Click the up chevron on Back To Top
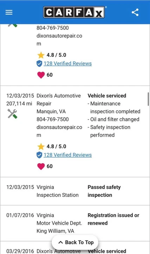 coord(61,242)
